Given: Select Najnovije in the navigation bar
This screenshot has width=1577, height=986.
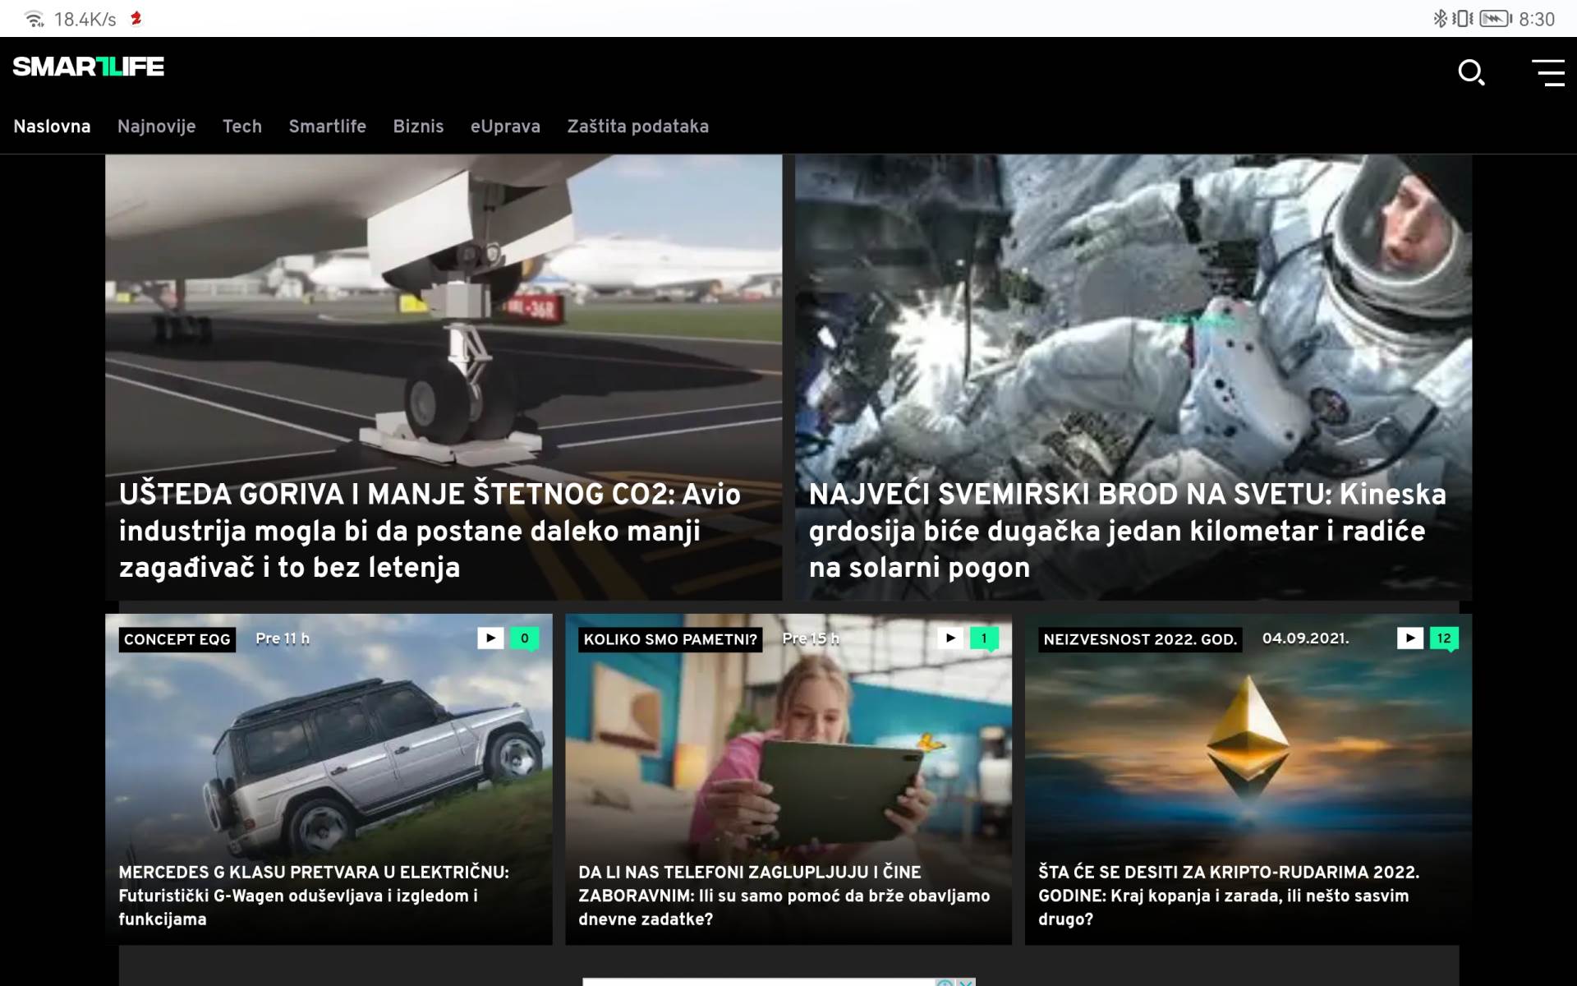Looking at the screenshot, I should pyautogui.click(x=157, y=127).
